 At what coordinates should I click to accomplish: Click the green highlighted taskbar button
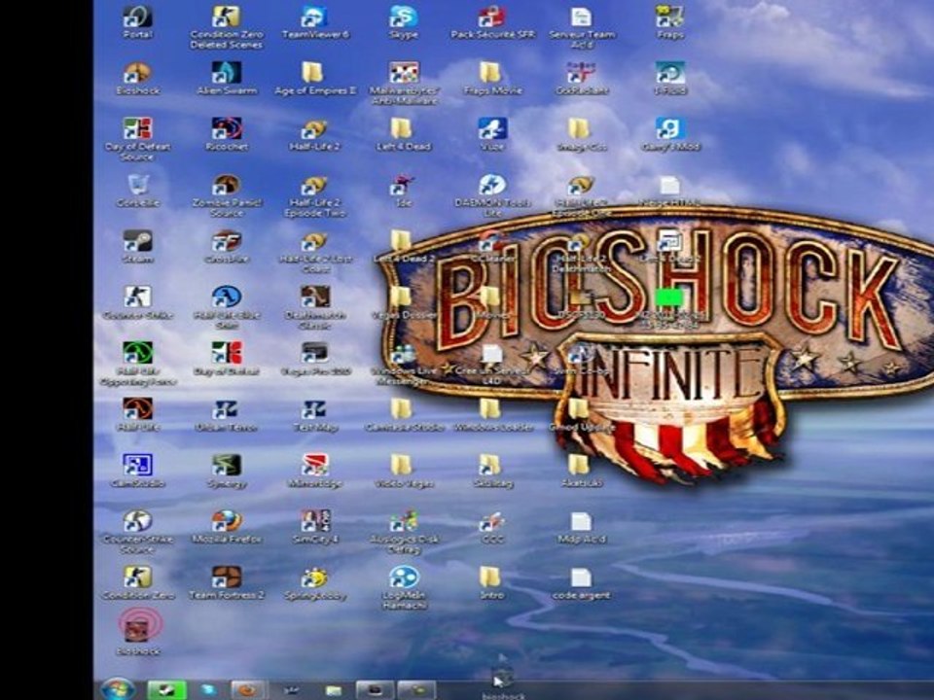166,690
